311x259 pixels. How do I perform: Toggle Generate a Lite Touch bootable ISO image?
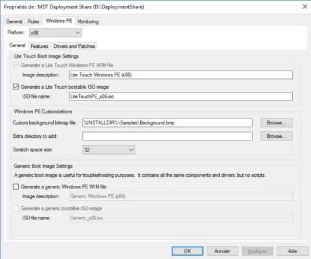[x=16, y=87]
